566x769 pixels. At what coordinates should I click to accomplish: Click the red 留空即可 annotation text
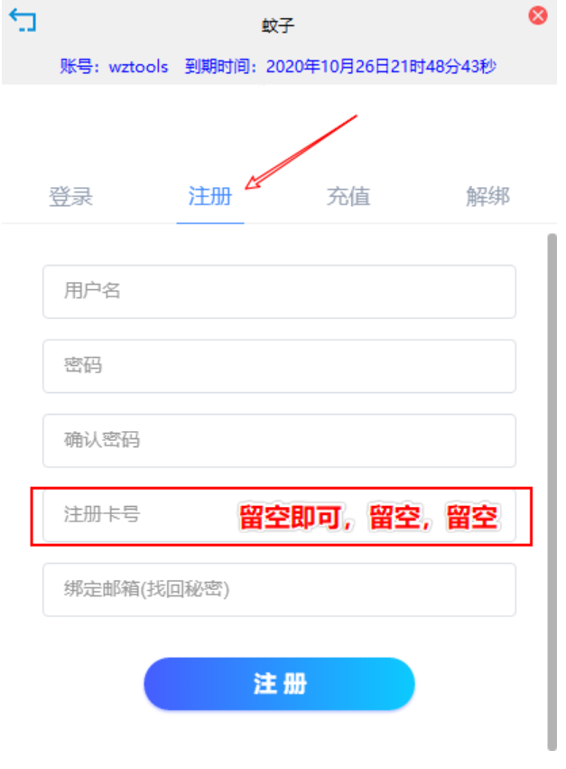(291, 517)
